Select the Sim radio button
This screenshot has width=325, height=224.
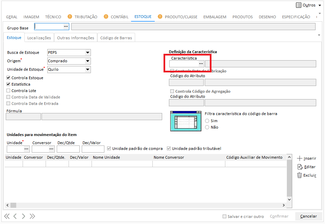click(x=207, y=121)
